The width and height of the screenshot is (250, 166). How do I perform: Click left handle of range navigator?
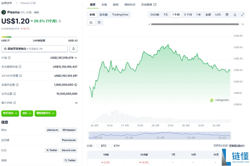89,135
